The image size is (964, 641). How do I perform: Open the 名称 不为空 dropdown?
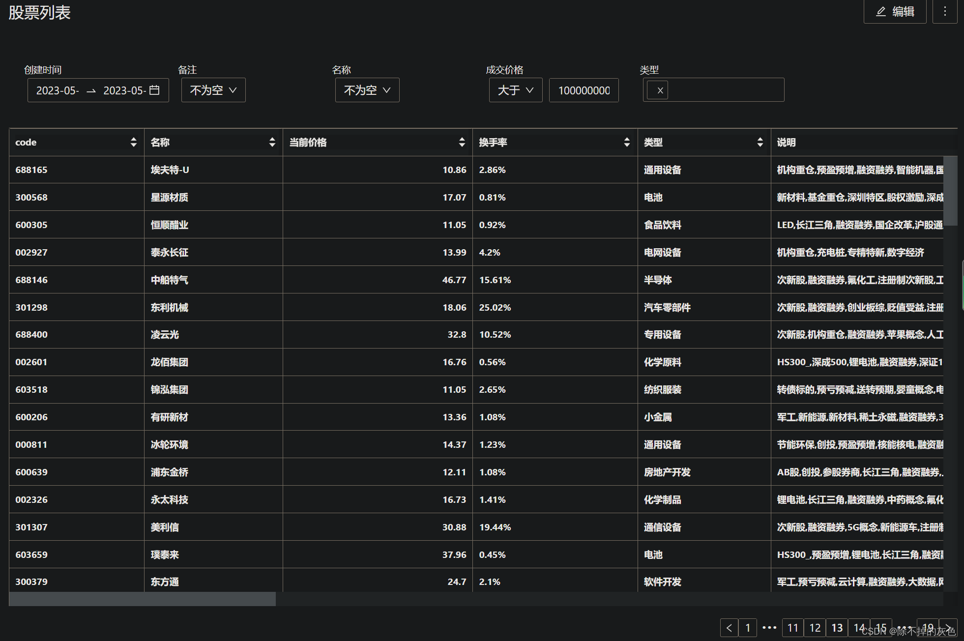pos(367,90)
